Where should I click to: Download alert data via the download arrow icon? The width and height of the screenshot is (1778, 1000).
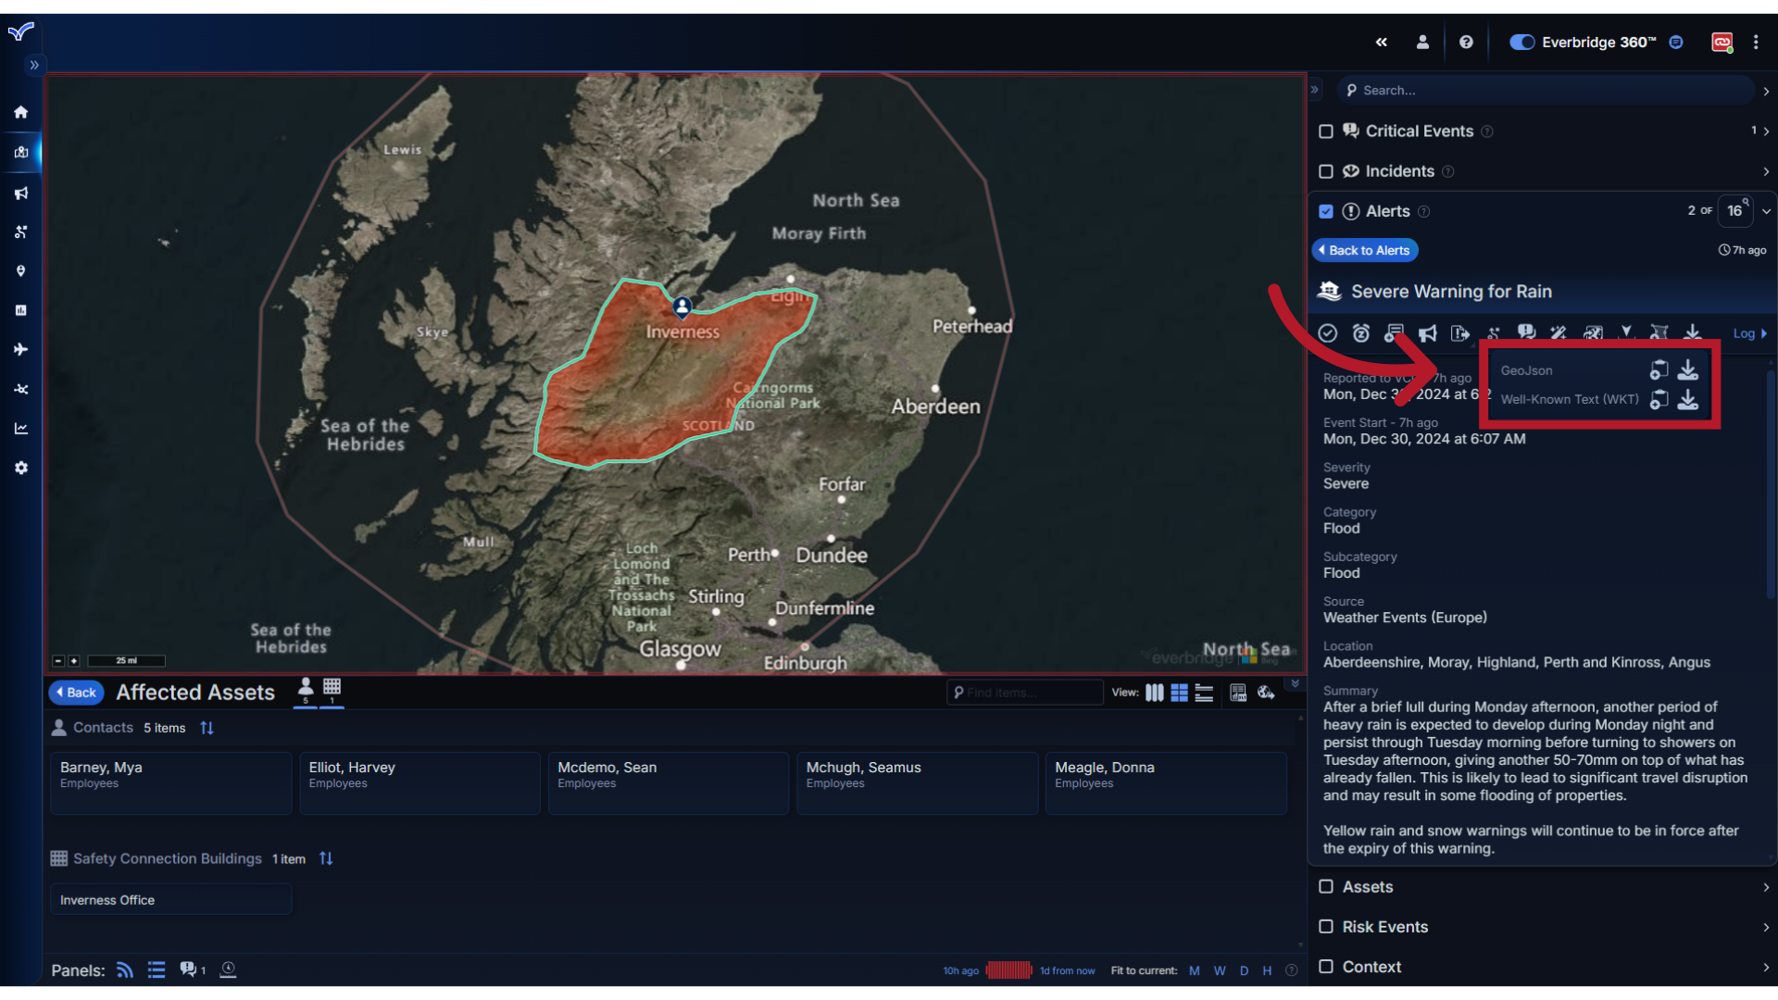tap(1694, 331)
